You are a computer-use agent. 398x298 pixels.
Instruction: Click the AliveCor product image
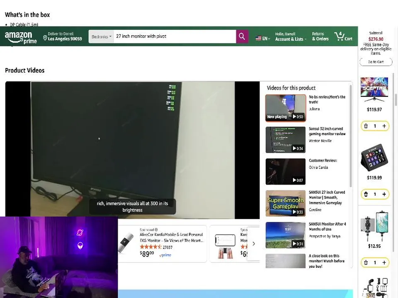tap(126, 243)
